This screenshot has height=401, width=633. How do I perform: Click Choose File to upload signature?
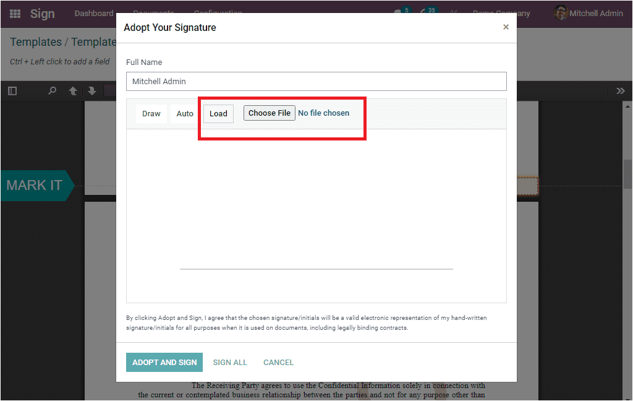[x=270, y=113]
